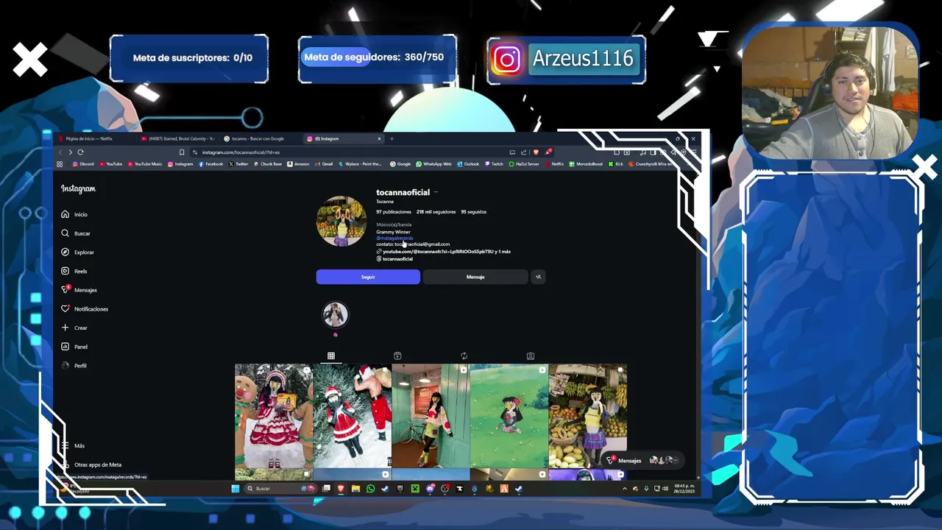The image size is (942, 530).
Task: Show hidden system tray icons
Action: pos(624,489)
